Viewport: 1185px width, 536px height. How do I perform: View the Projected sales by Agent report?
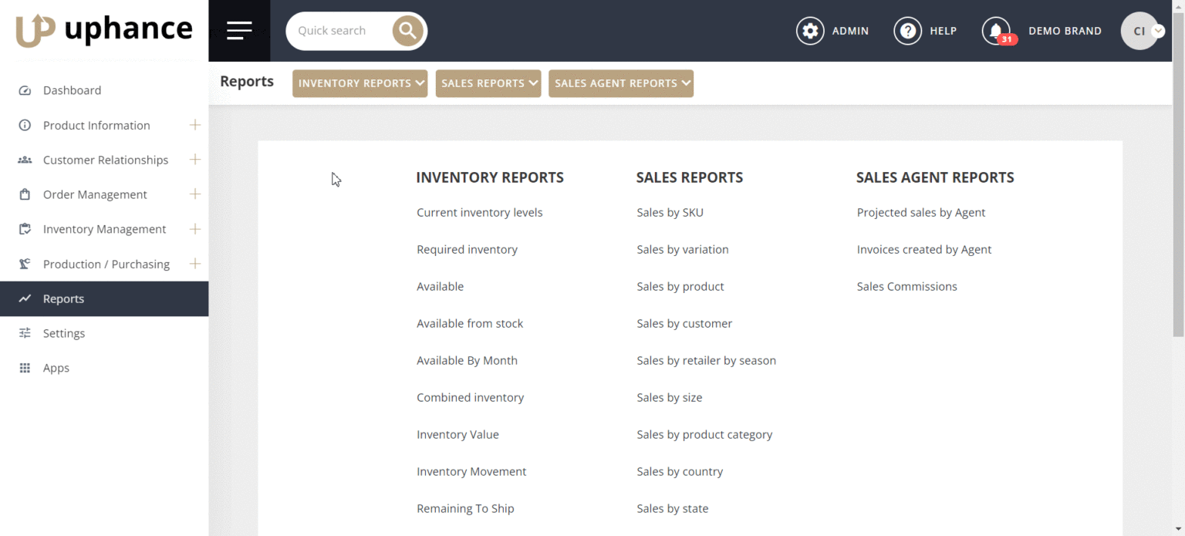[921, 212]
